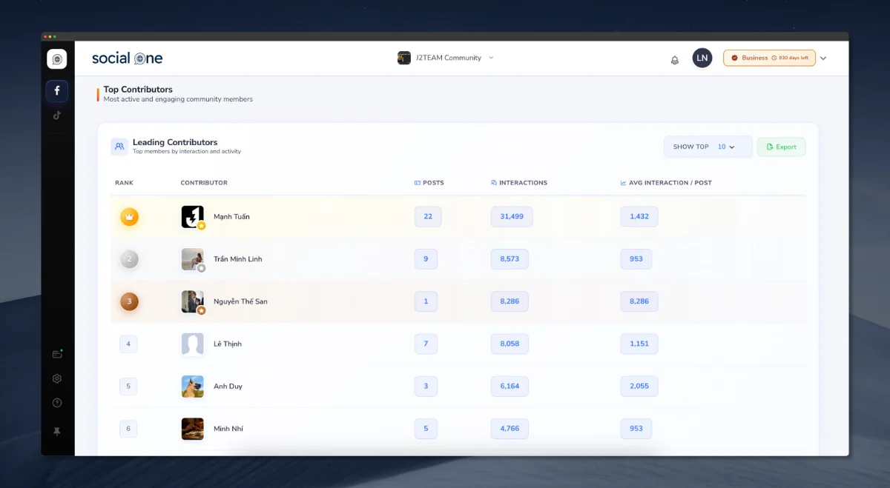
Task: Click the LN profile avatar
Action: pos(702,58)
